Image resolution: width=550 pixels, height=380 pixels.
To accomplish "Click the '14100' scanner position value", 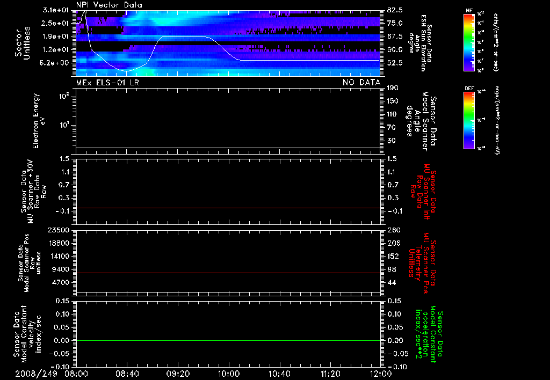I will coord(59,256).
